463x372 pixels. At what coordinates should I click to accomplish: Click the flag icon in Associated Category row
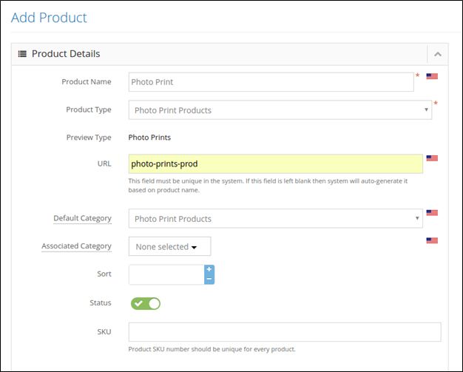[x=432, y=240]
